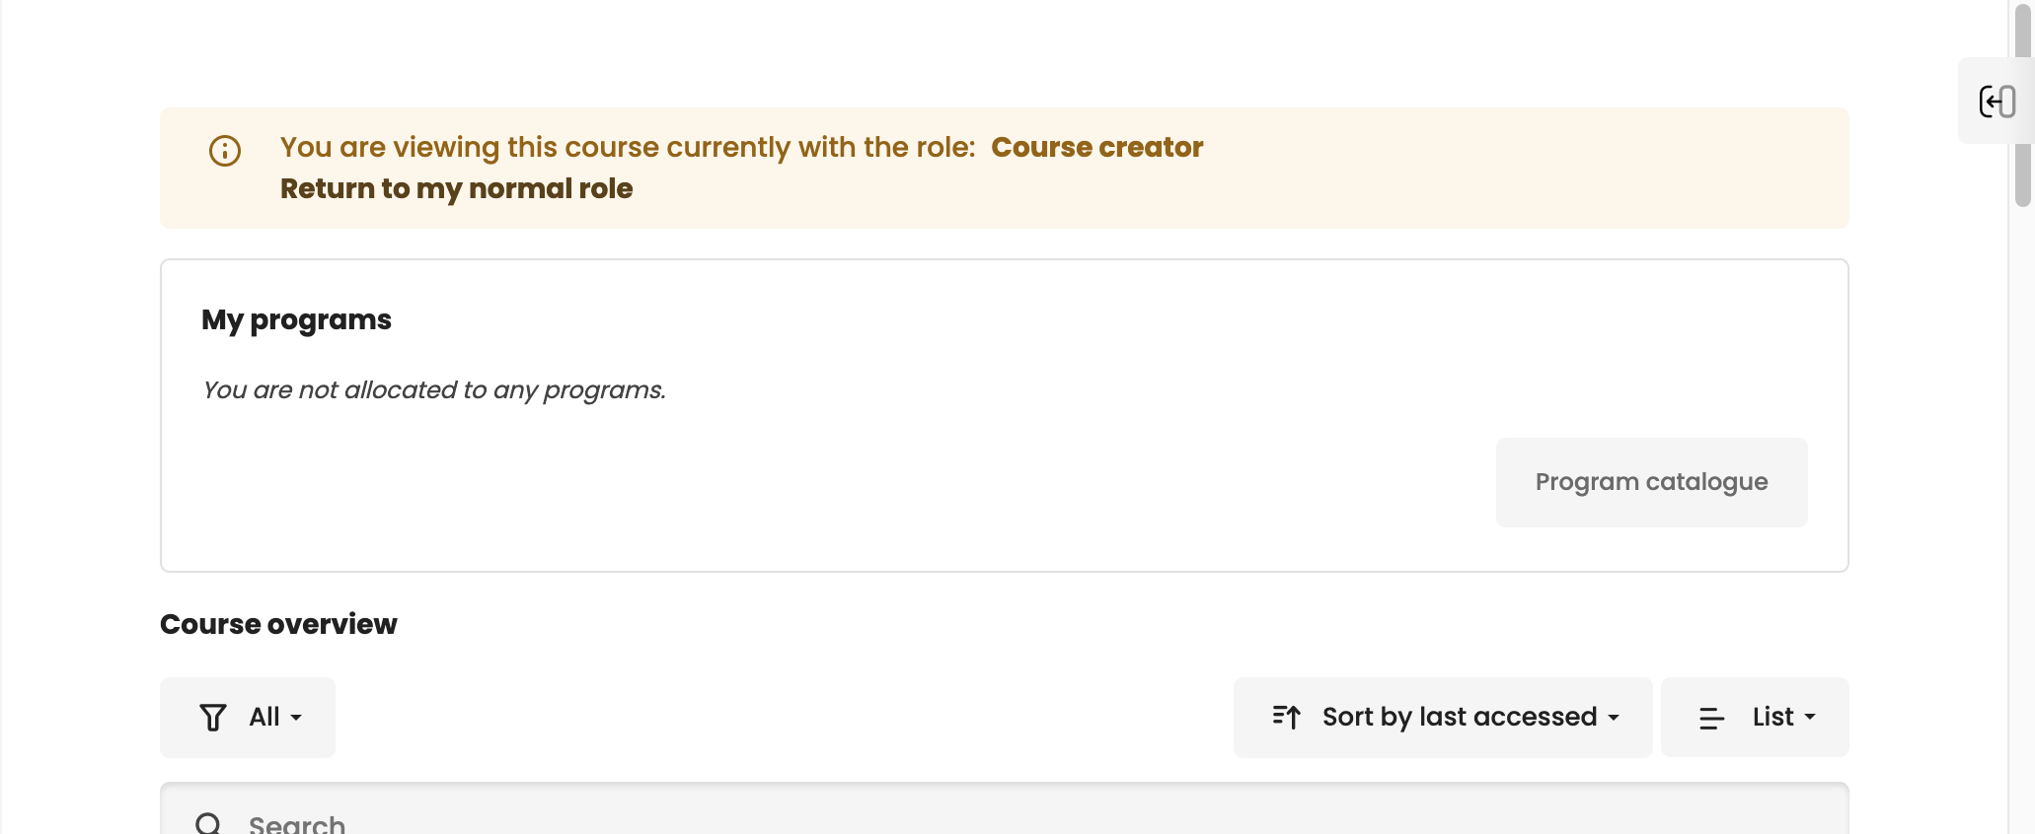This screenshot has height=834, width=2035.
Task: Click the My programs heading
Action: pos(296,319)
